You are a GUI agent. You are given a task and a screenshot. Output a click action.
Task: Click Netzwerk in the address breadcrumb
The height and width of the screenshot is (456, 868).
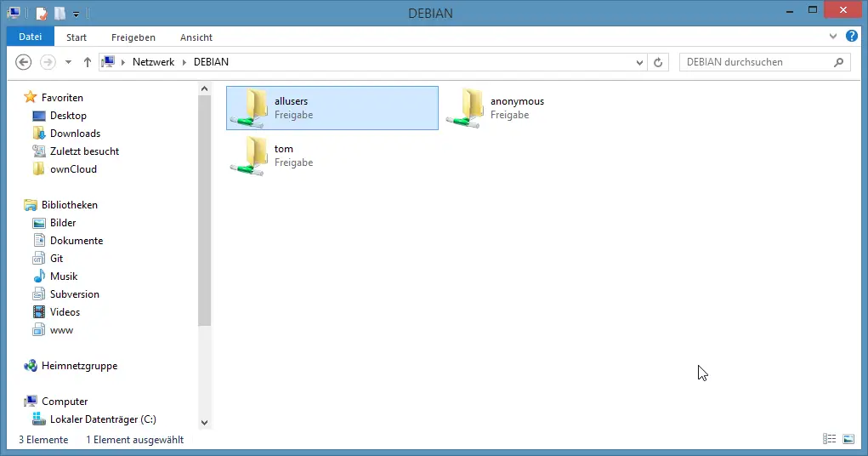pyautogui.click(x=153, y=62)
